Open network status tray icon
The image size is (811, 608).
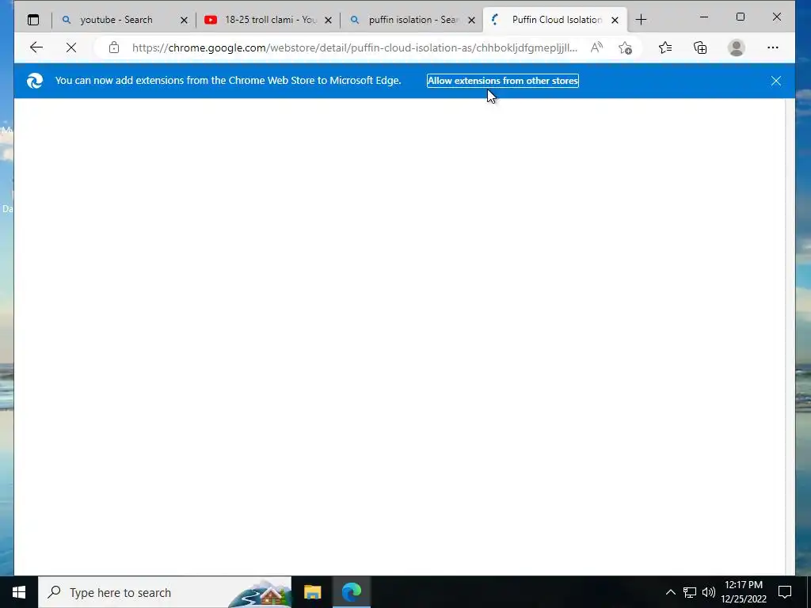tap(690, 592)
